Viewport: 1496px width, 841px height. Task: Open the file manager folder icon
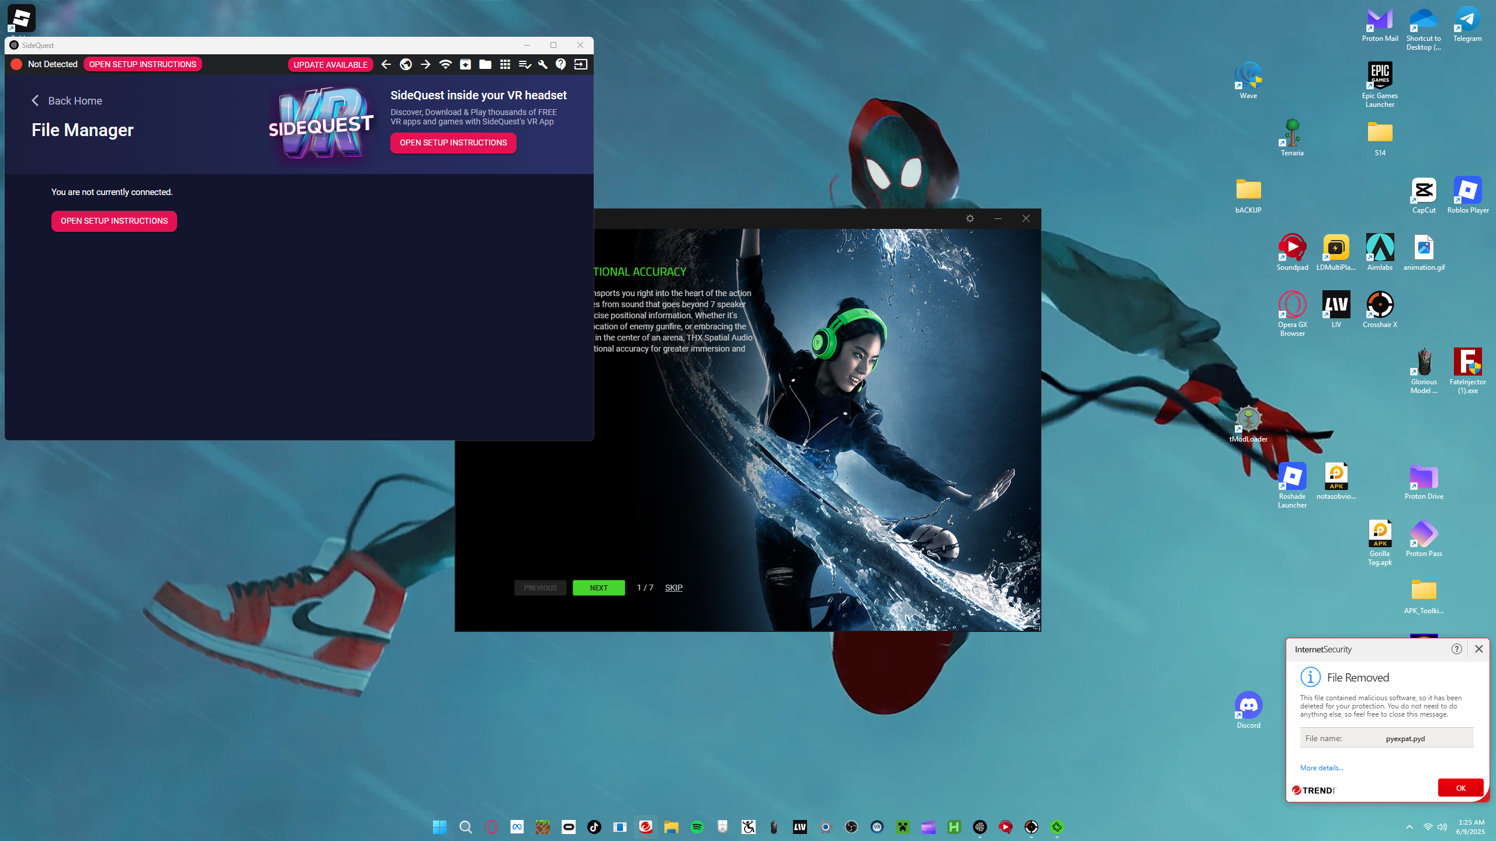point(485,64)
